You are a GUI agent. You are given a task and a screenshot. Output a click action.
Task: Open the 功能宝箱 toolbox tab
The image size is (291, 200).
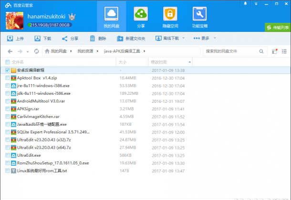coord(200,18)
